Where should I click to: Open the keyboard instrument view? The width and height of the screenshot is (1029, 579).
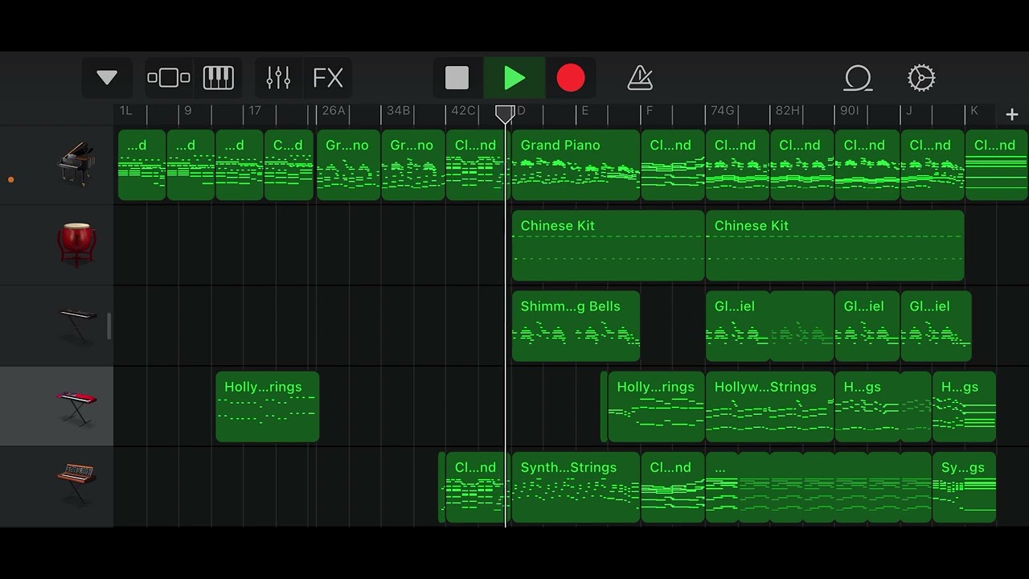tap(218, 78)
